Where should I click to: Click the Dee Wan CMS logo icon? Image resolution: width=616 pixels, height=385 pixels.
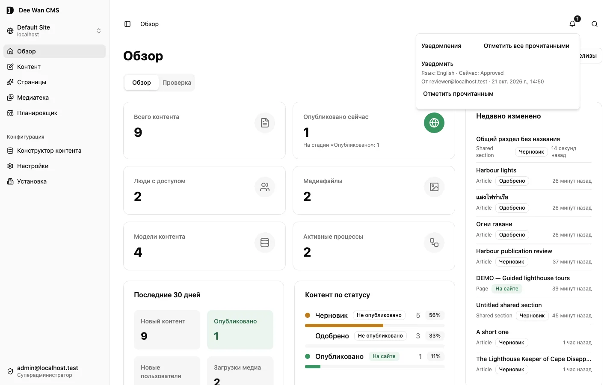(x=10, y=10)
